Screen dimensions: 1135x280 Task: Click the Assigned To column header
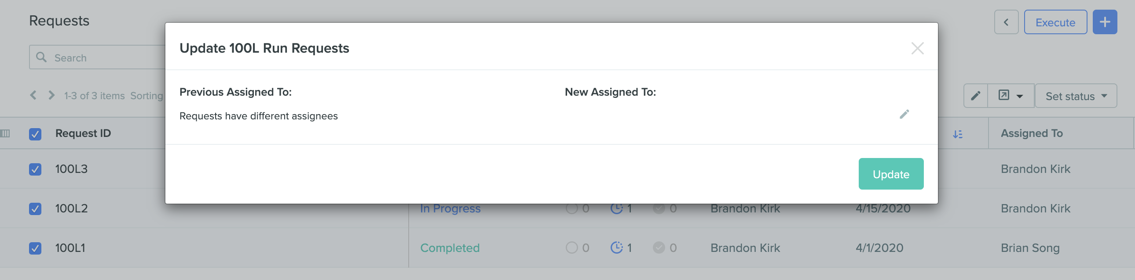(x=1032, y=133)
